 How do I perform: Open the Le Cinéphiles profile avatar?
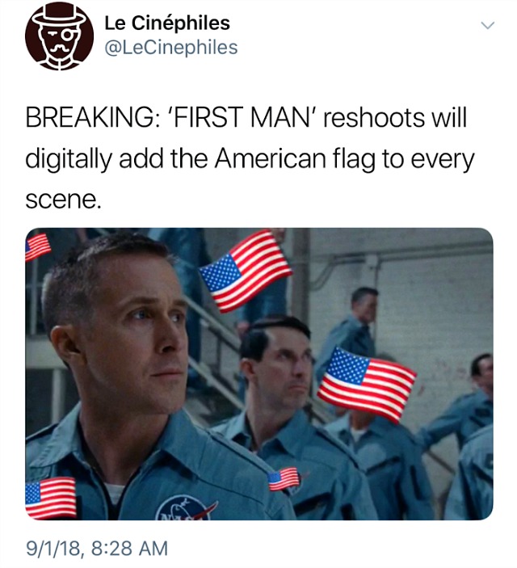click(x=59, y=36)
